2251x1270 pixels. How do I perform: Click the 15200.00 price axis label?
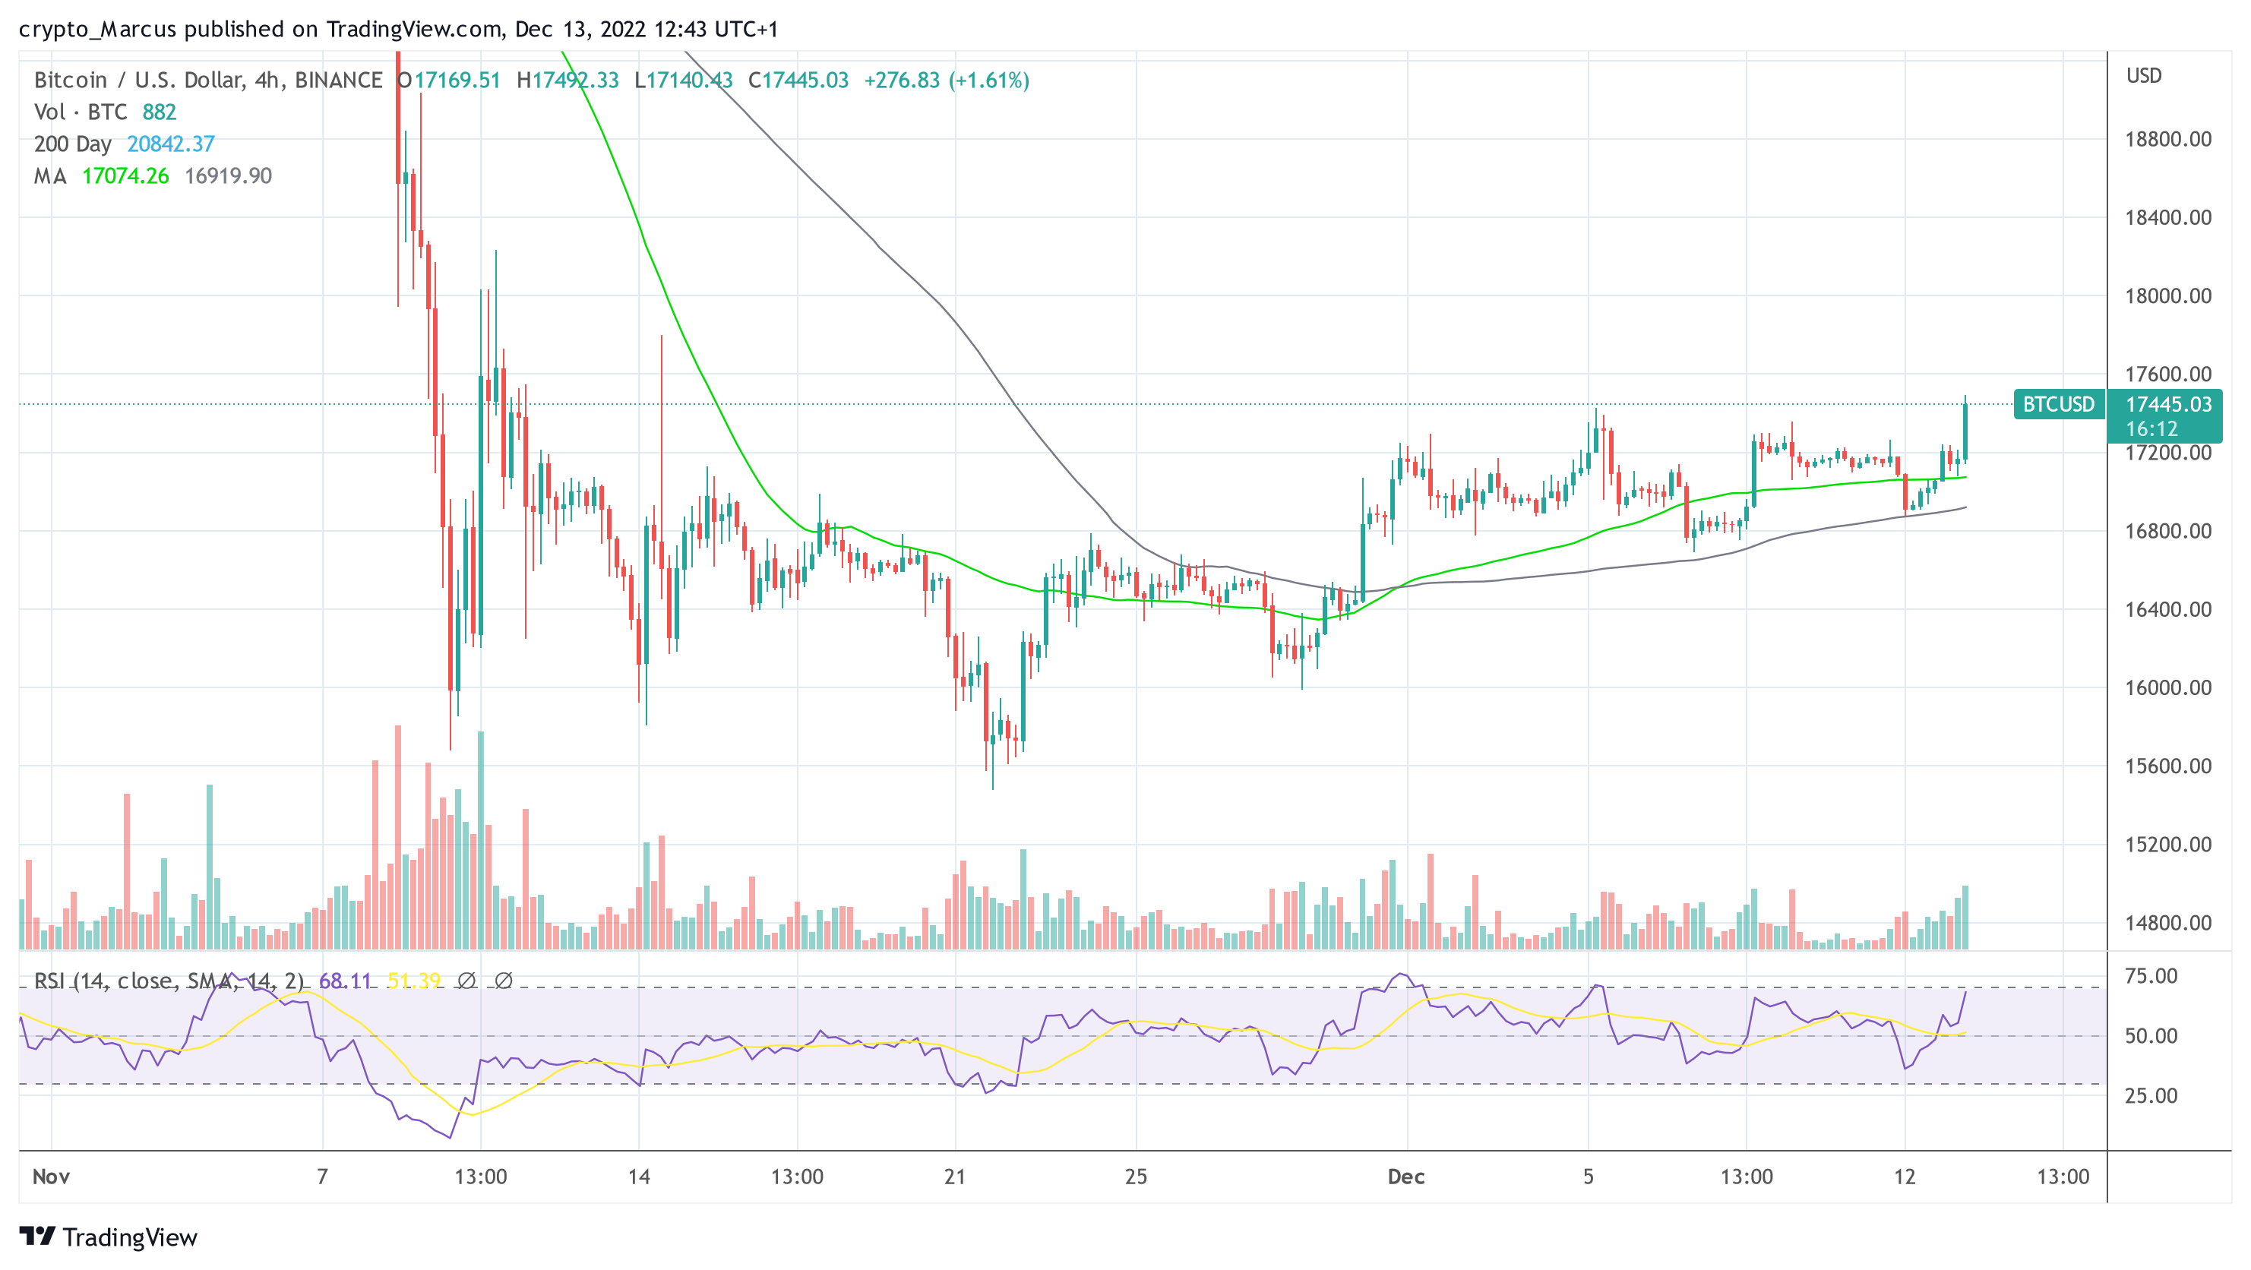click(2168, 845)
